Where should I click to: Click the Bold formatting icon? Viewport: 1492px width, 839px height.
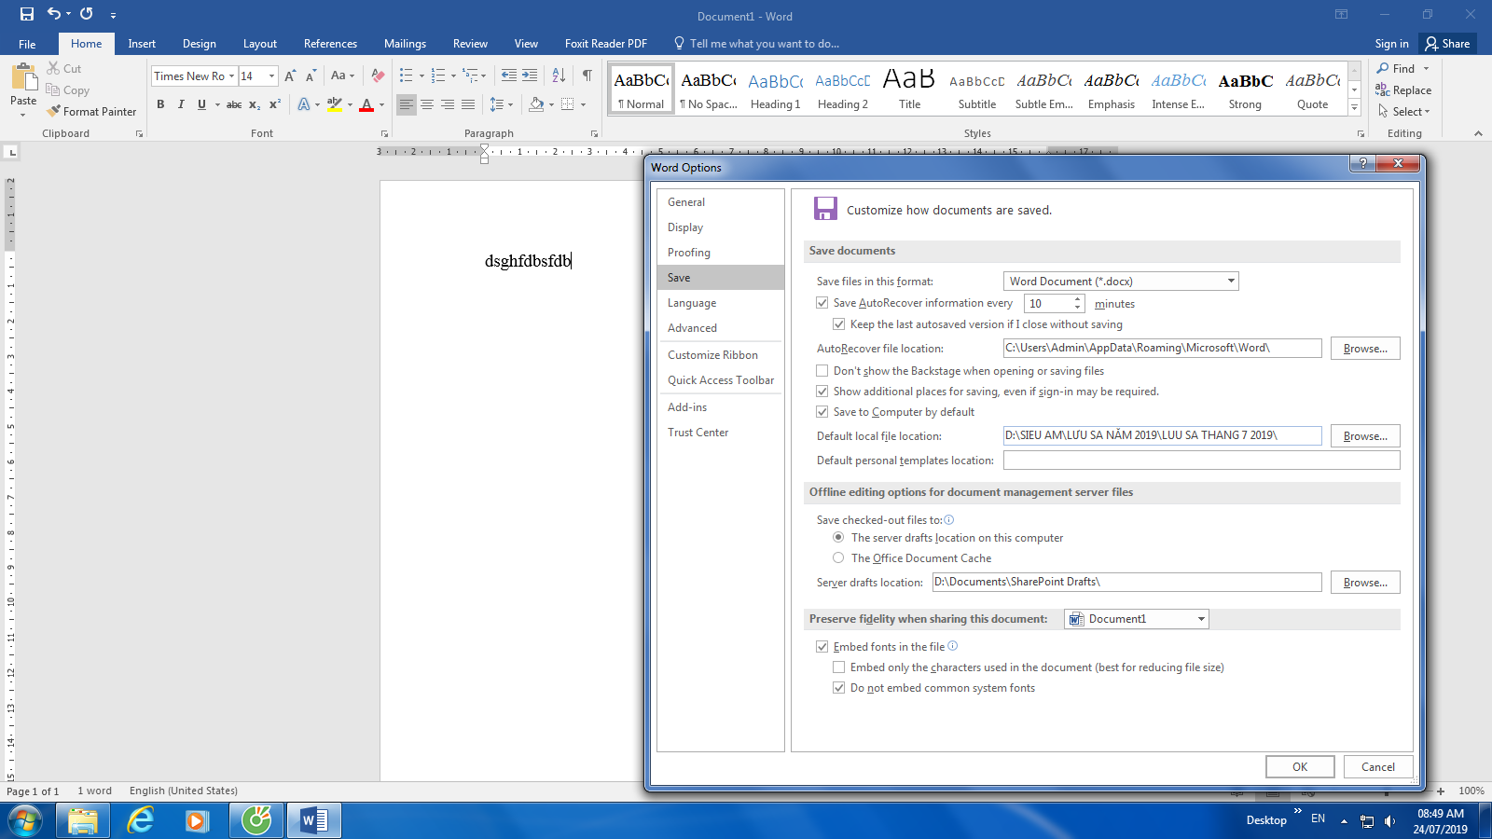click(x=160, y=104)
